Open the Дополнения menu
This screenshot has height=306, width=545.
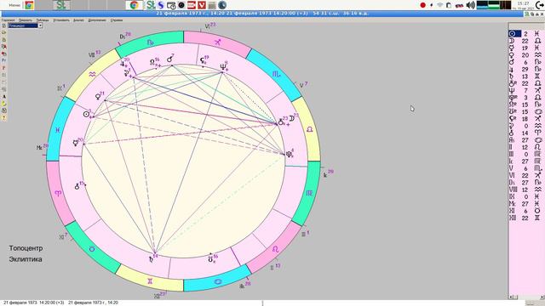point(97,20)
